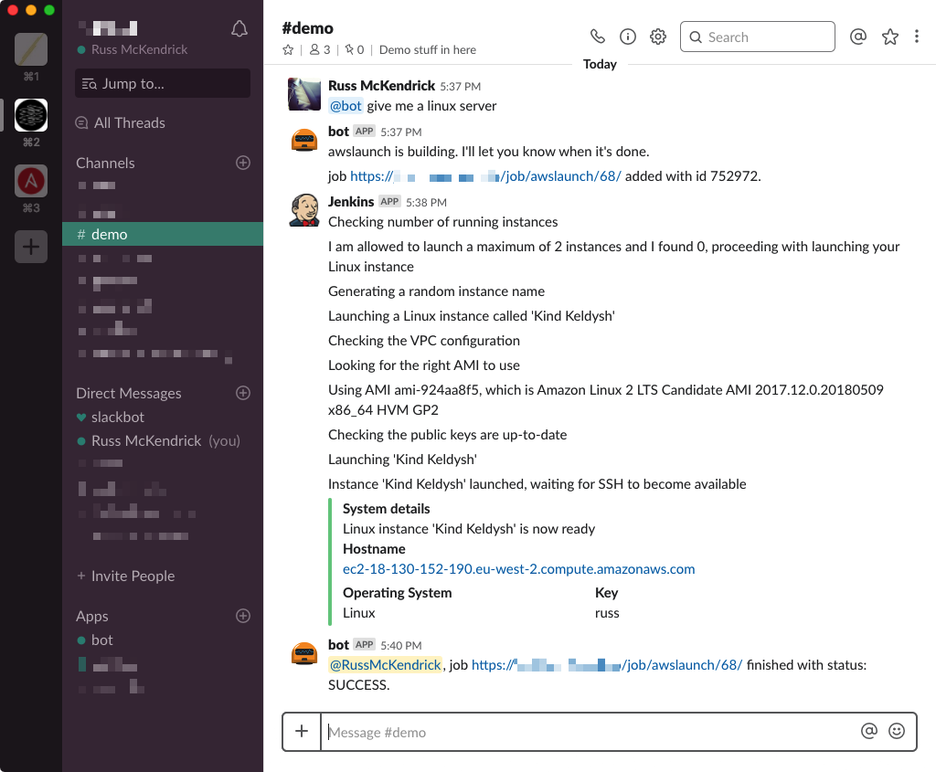Add a new channel with plus icon
This screenshot has width=936, height=772.
(x=243, y=163)
